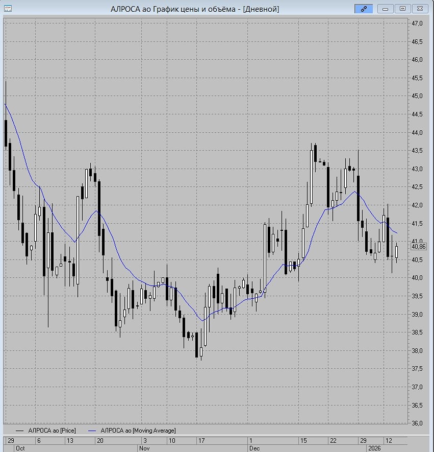Click the blue moving average line peak in December

[355, 192]
